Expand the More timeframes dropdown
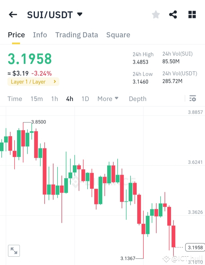Image resolution: width=205 pixels, height=265 pixels. click(x=108, y=99)
